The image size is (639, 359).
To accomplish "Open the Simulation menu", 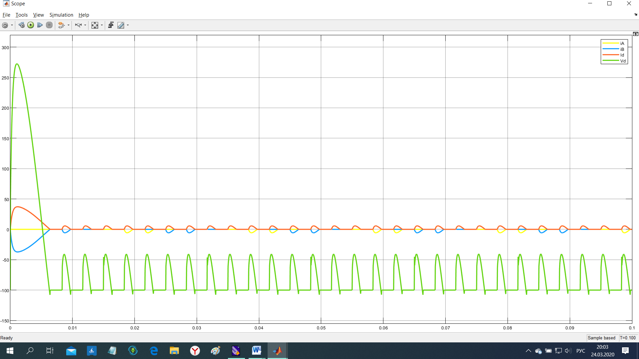I will click(x=61, y=15).
